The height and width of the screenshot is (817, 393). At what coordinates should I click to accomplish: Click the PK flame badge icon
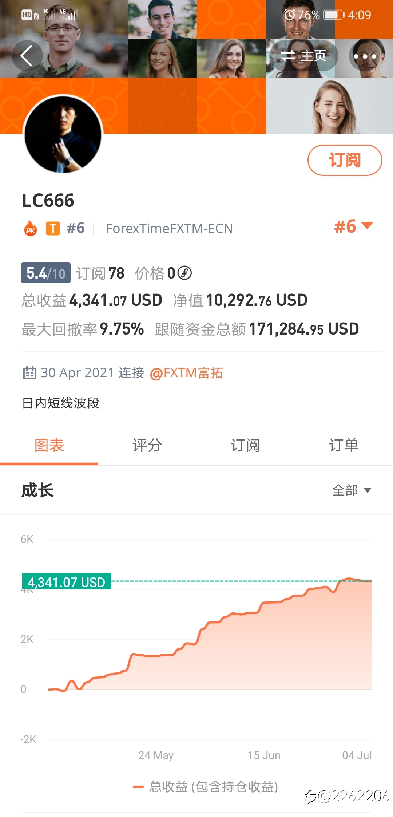[x=31, y=229]
